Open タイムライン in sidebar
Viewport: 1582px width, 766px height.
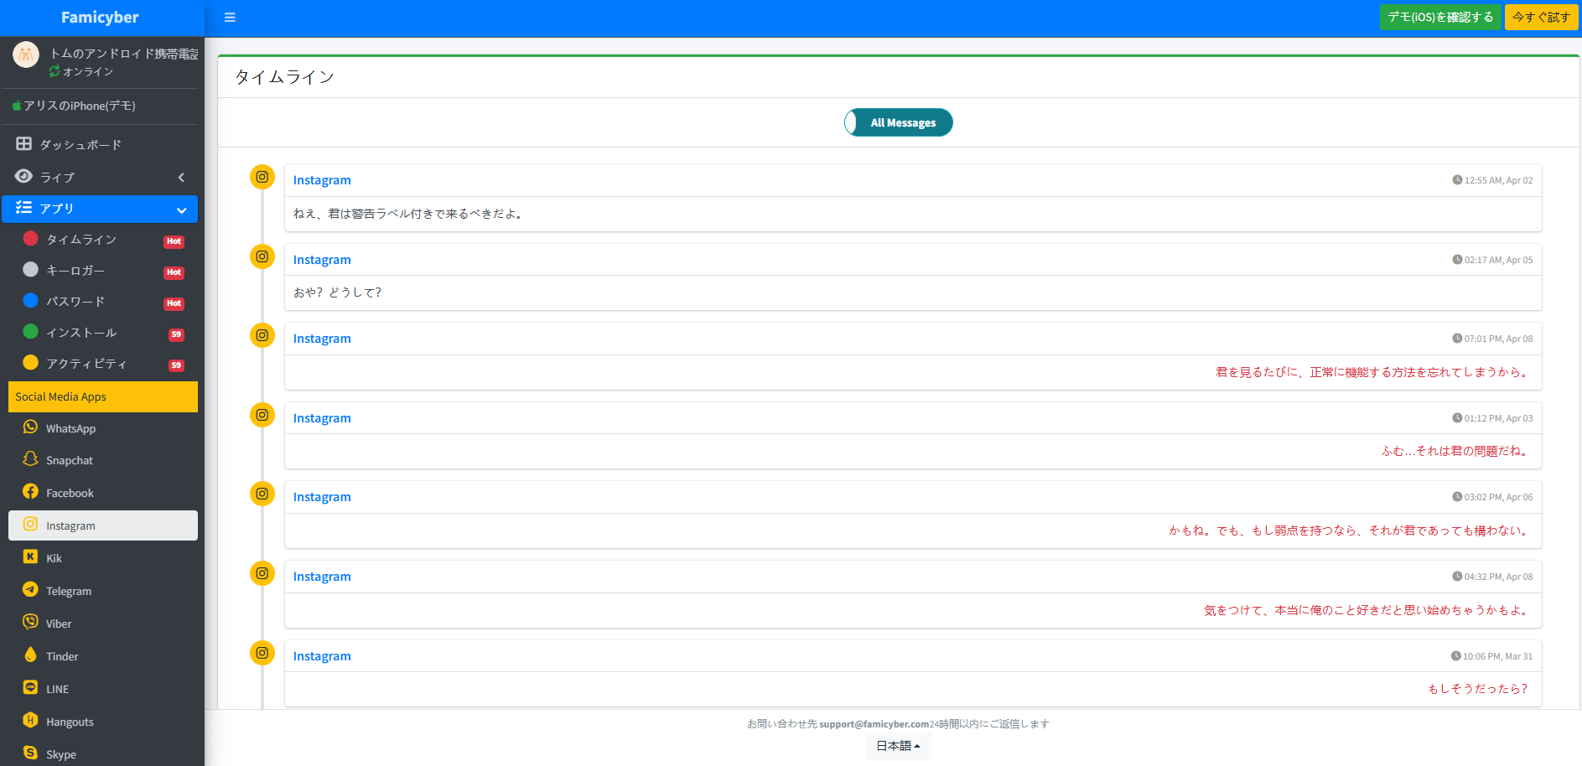point(102,240)
